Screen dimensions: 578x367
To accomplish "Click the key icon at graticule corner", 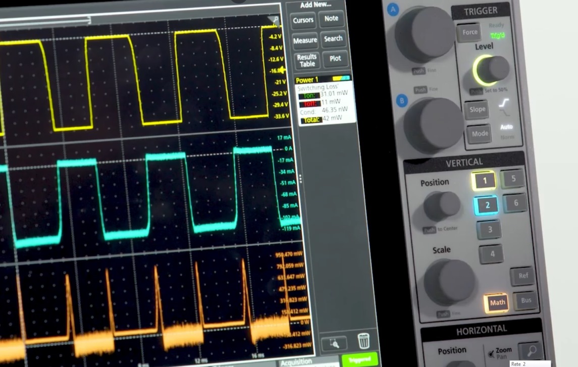I will coord(275,21).
